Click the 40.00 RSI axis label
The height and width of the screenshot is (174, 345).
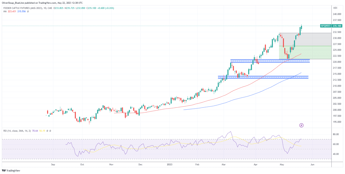pos(336,154)
